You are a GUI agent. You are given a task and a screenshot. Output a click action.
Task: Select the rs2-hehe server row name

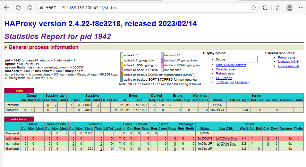(13, 139)
